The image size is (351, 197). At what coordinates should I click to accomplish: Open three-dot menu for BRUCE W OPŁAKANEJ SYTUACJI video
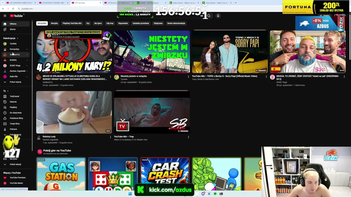pyautogui.click(x=111, y=77)
